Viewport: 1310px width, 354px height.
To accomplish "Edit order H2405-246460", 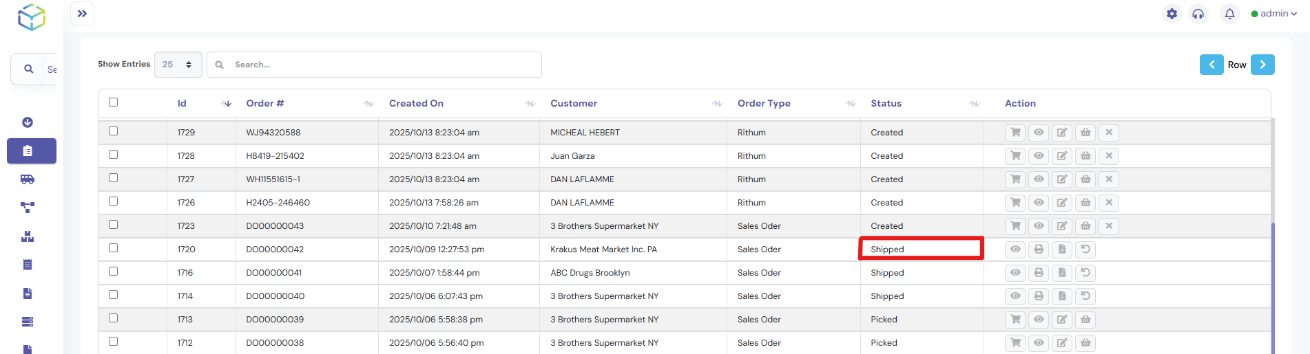I will click(1062, 203).
